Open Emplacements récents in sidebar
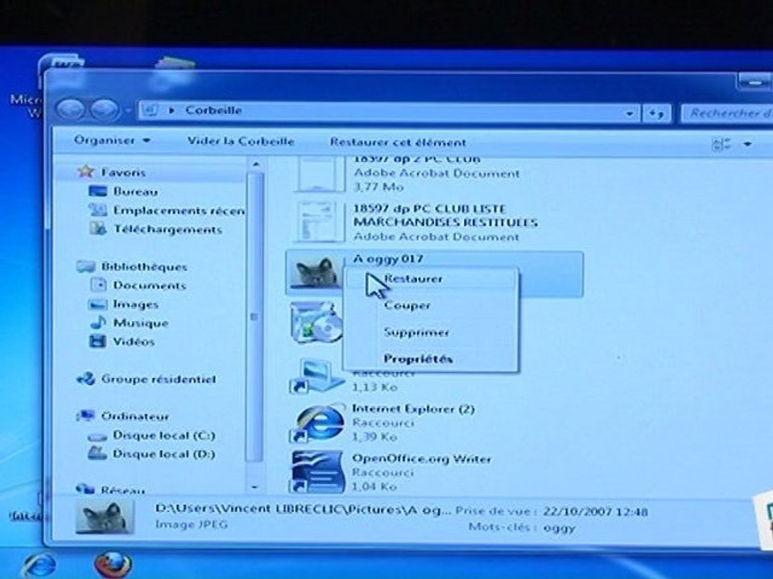 167,211
